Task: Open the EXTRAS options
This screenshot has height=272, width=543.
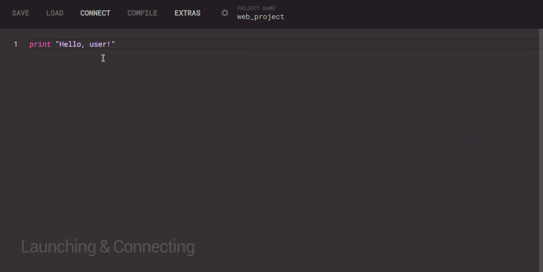Action: [x=187, y=13]
